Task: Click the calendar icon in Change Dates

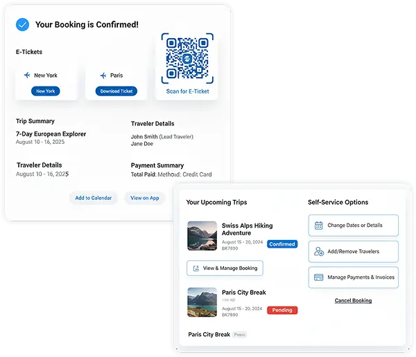Action: point(318,226)
